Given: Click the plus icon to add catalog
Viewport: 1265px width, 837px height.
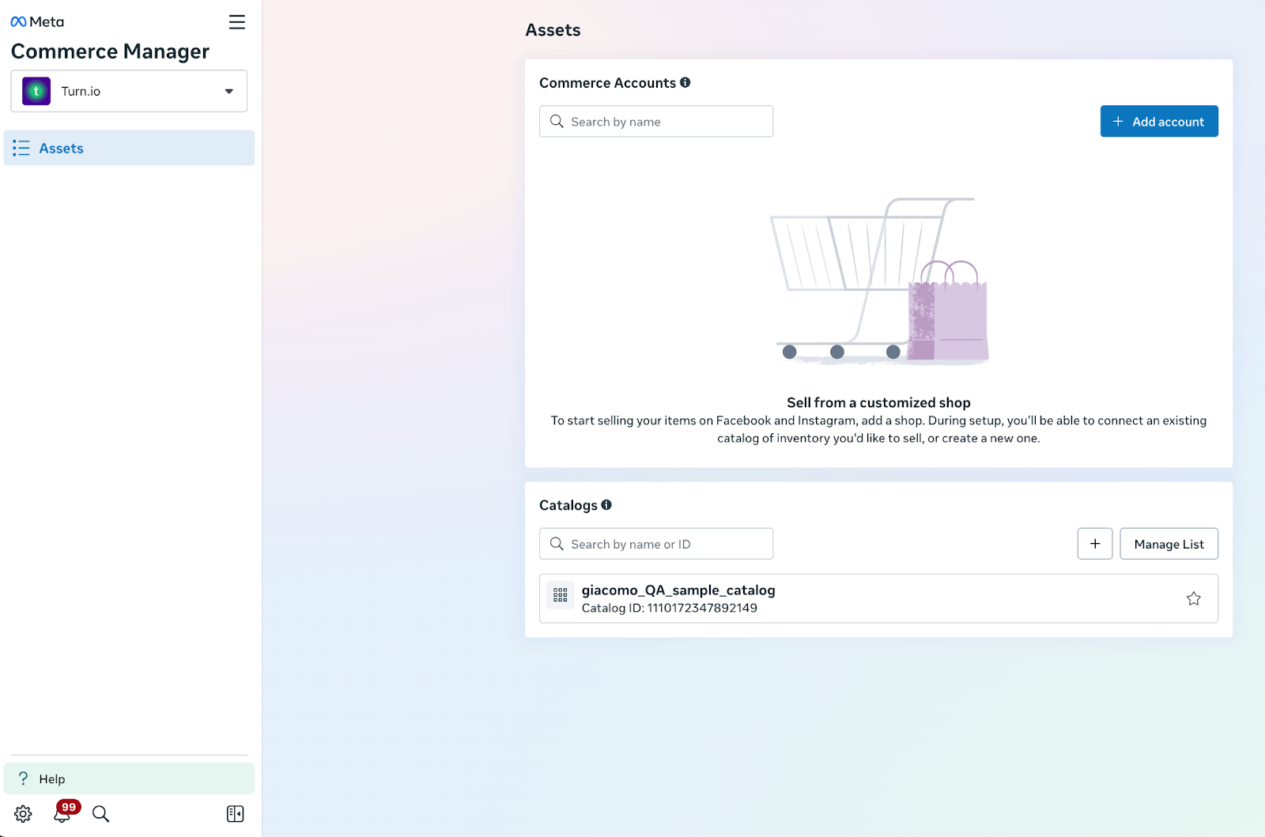Looking at the screenshot, I should [1094, 544].
